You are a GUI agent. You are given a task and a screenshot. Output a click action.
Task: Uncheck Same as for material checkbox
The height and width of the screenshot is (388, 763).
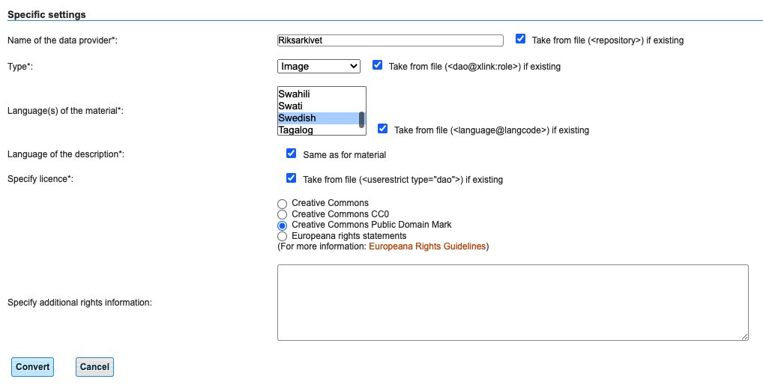(291, 154)
